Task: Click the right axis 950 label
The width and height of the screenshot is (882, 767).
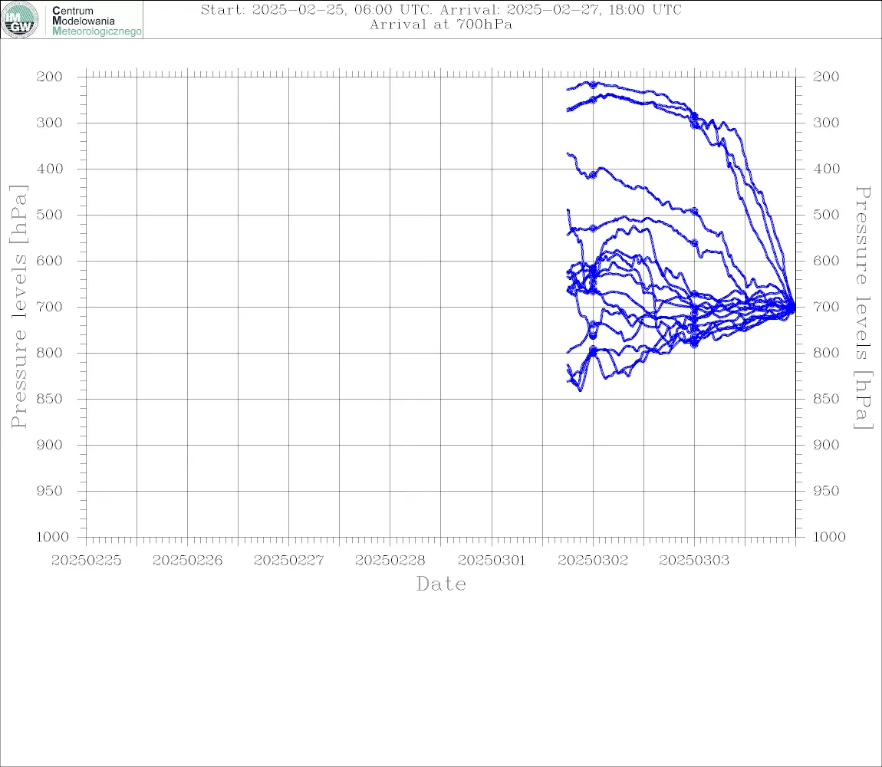Action: point(826,491)
